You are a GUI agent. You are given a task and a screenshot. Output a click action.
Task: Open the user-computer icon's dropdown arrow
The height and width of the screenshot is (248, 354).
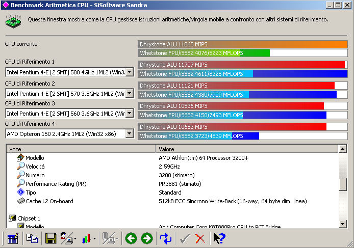[x=75, y=238]
